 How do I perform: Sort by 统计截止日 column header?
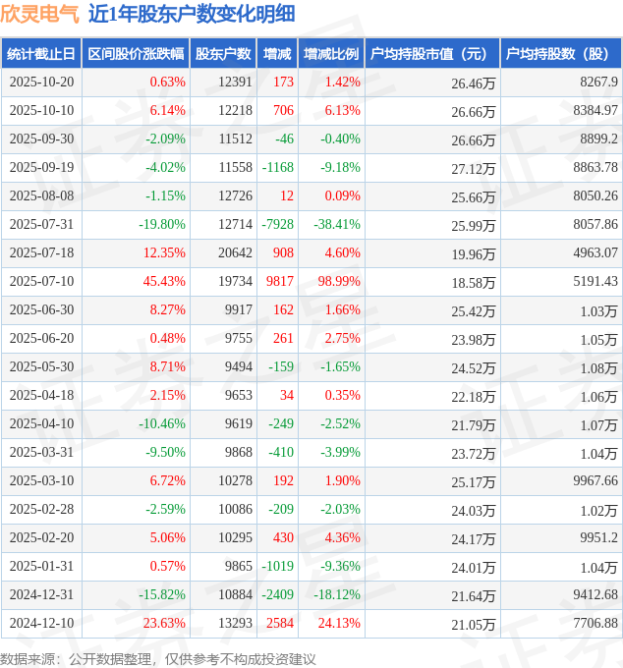pos(40,54)
